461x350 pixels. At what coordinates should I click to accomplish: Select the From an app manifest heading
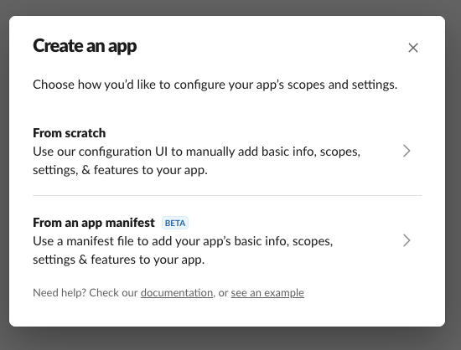click(x=94, y=223)
